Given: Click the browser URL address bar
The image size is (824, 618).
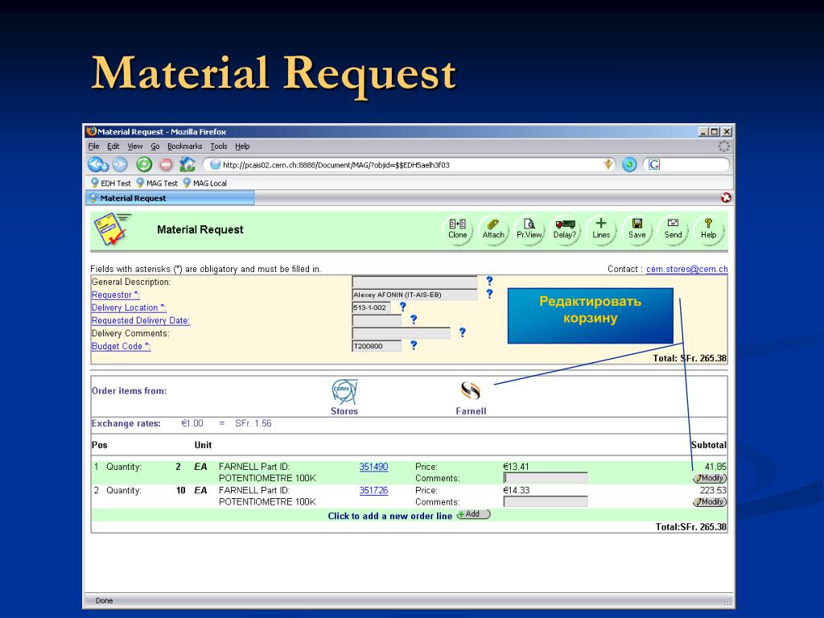Looking at the screenshot, I should [x=411, y=164].
